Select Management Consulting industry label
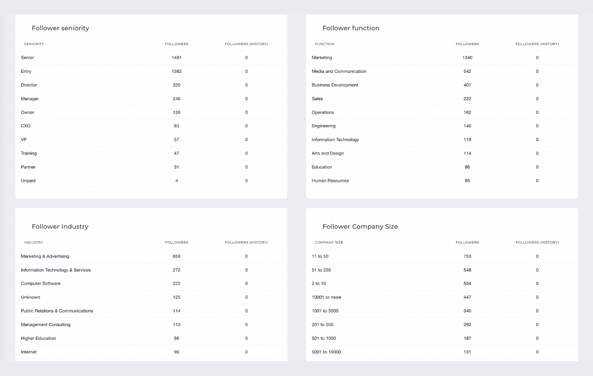Viewport: 593px width, 376px height. pyautogui.click(x=46, y=324)
